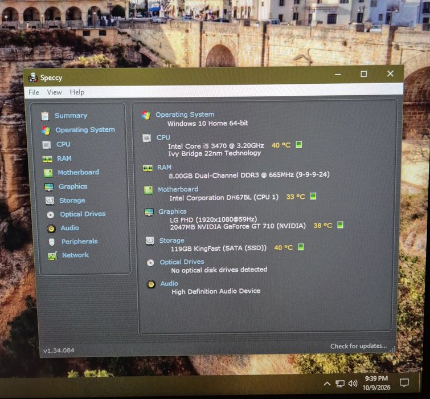The width and height of the screenshot is (430, 399).
Task: Click the motherboard temperature 33 °C value
Action: (296, 197)
